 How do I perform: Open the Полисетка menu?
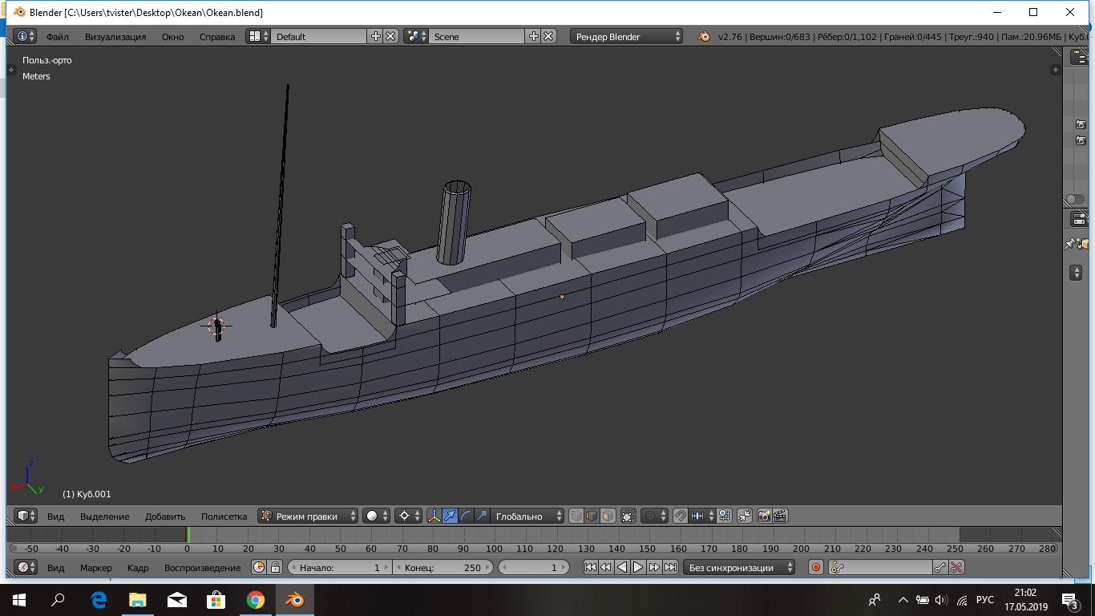coord(224,517)
